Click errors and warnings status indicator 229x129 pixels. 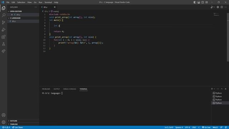coord(6,128)
